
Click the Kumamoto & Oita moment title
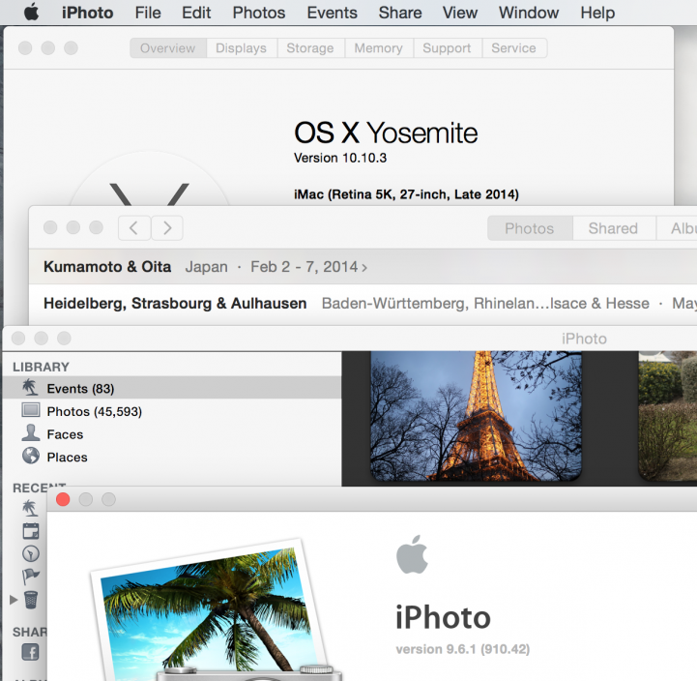tap(107, 267)
